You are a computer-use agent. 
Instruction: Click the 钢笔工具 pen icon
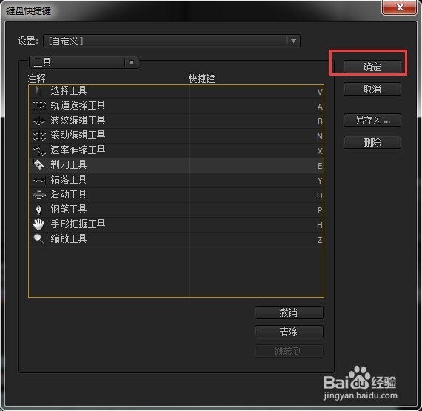[x=38, y=210]
